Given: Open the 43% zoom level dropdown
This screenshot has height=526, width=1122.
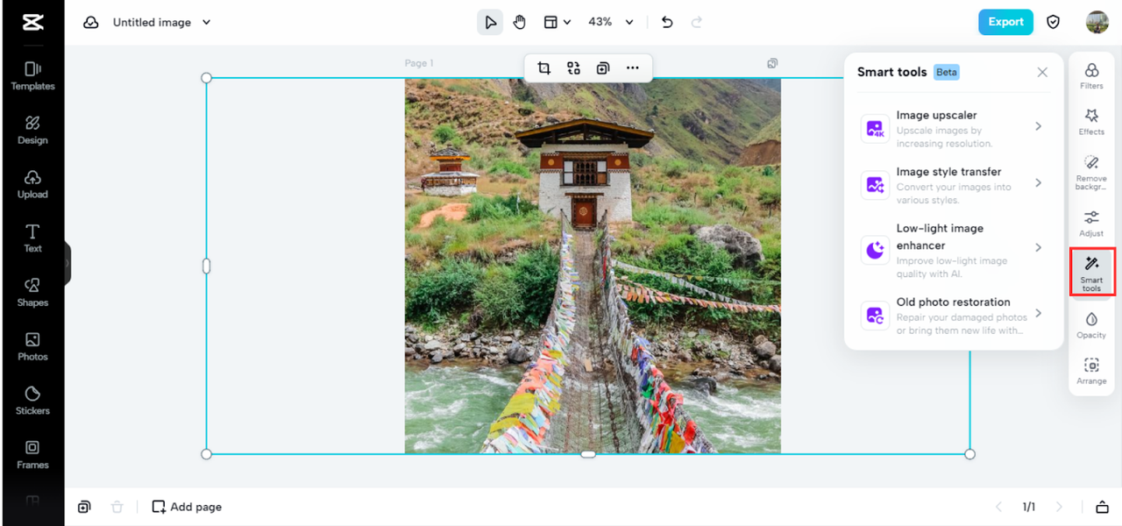Looking at the screenshot, I should (611, 22).
